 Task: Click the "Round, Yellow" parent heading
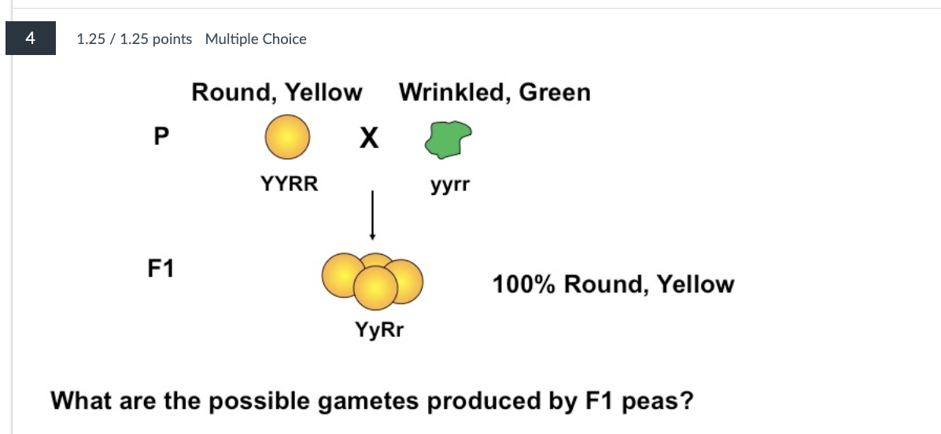coord(277,93)
